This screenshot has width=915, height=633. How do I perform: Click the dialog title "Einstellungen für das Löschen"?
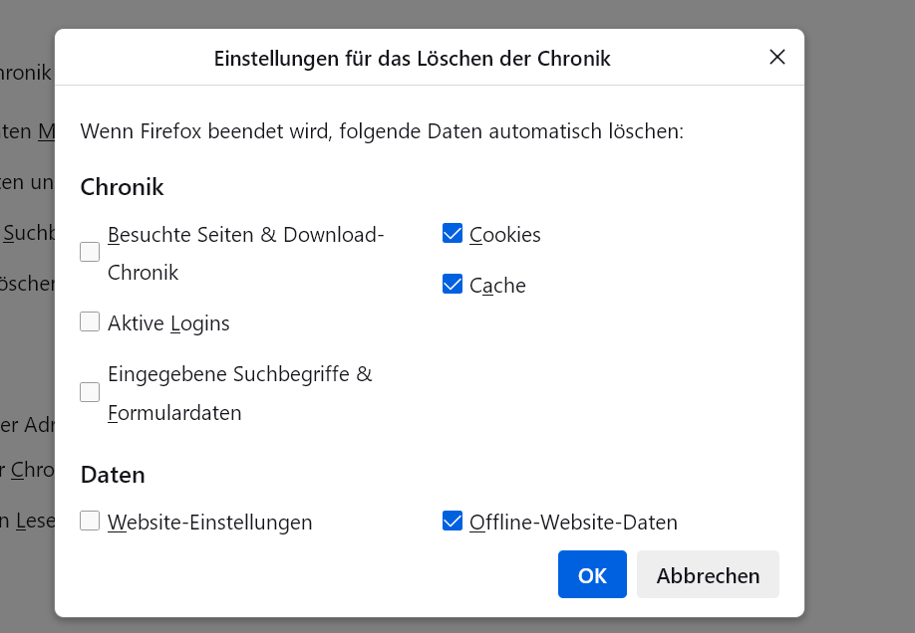click(412, 59)
